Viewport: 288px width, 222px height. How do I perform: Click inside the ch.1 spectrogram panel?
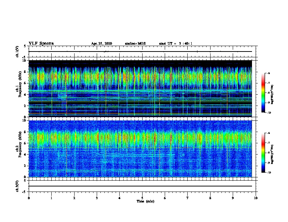coord(140,89)
